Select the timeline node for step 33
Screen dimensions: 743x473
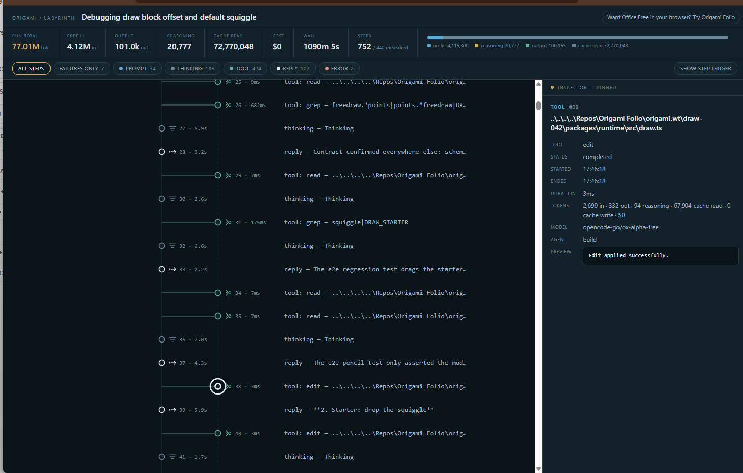click(x=162, y=269)
